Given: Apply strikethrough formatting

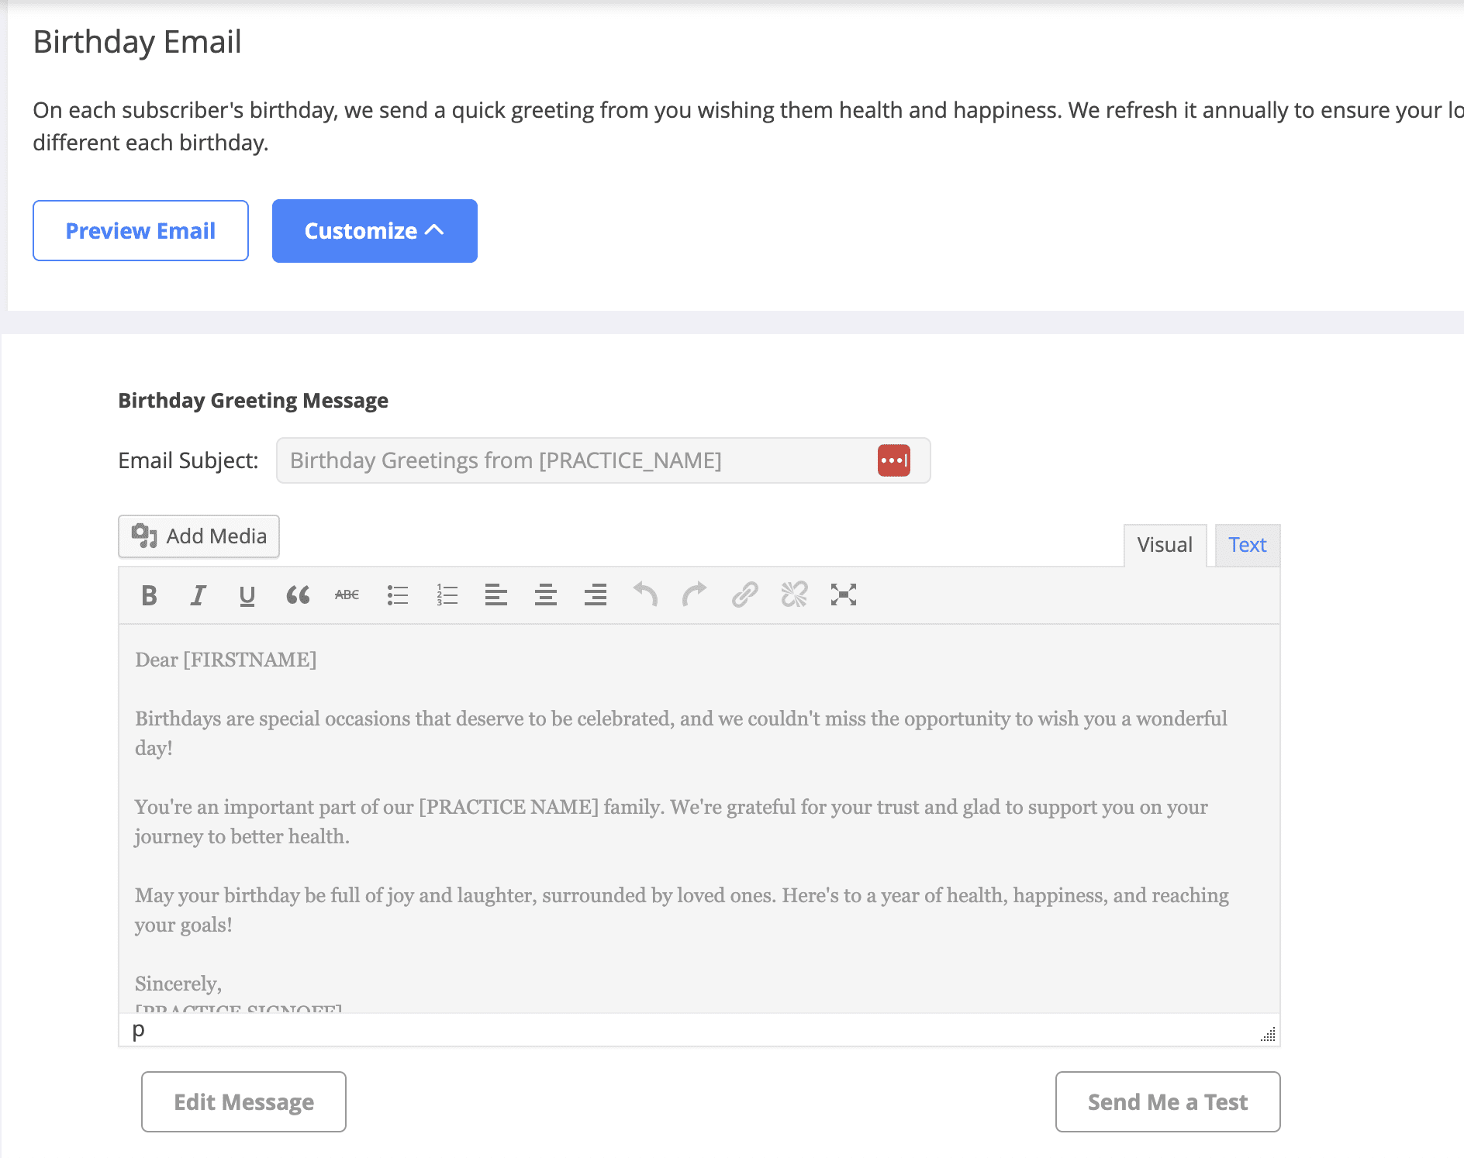Looking at the screenshot, I should 347,595.
